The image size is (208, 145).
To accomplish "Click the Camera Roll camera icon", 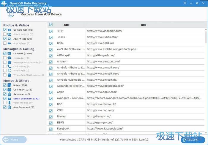I will click(x=9, y=30).
